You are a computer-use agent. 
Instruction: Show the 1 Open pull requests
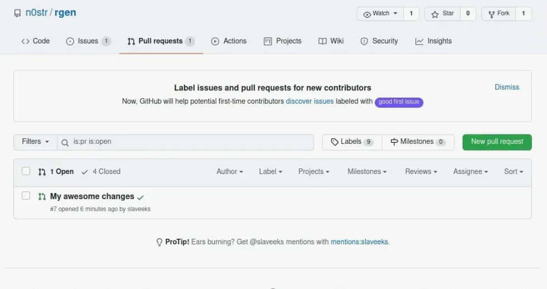point(56,172)
